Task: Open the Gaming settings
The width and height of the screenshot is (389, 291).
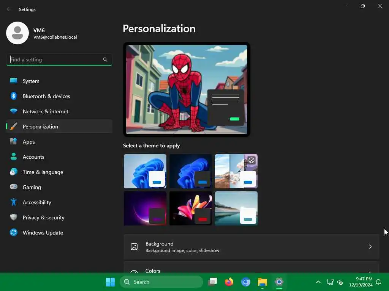Action: [59, 187]
